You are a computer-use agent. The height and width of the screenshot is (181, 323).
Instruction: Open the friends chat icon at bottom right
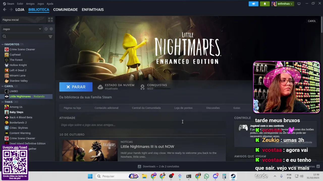coord(318,166)
